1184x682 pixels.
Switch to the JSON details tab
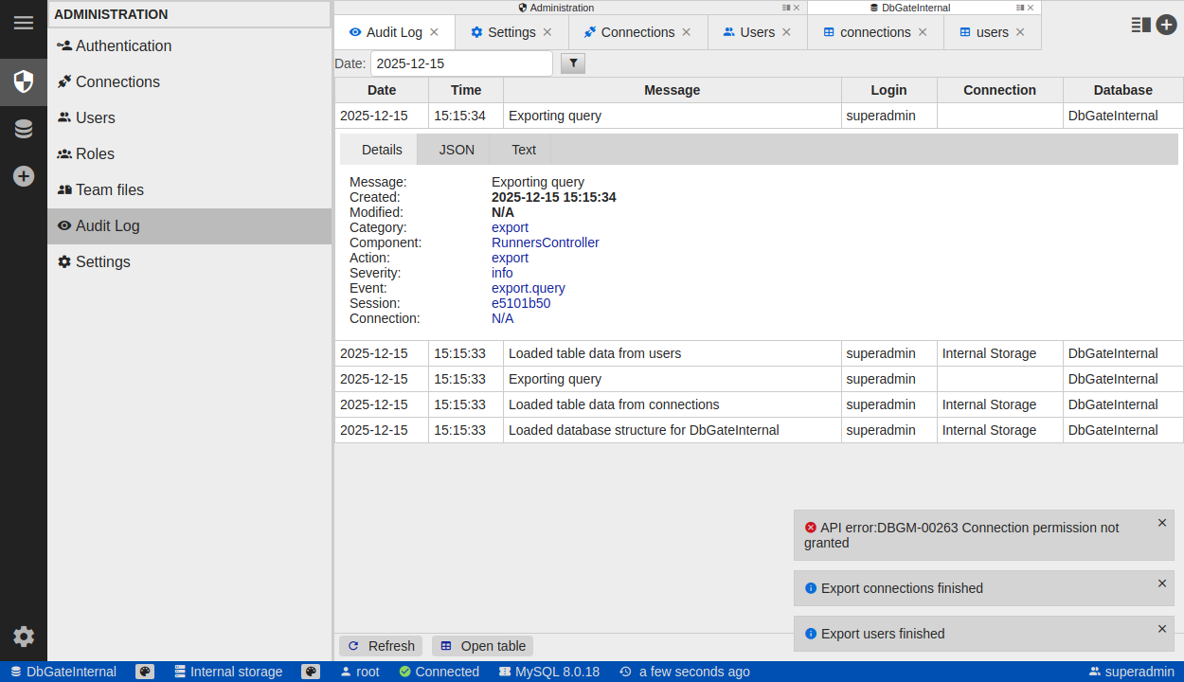457,150
